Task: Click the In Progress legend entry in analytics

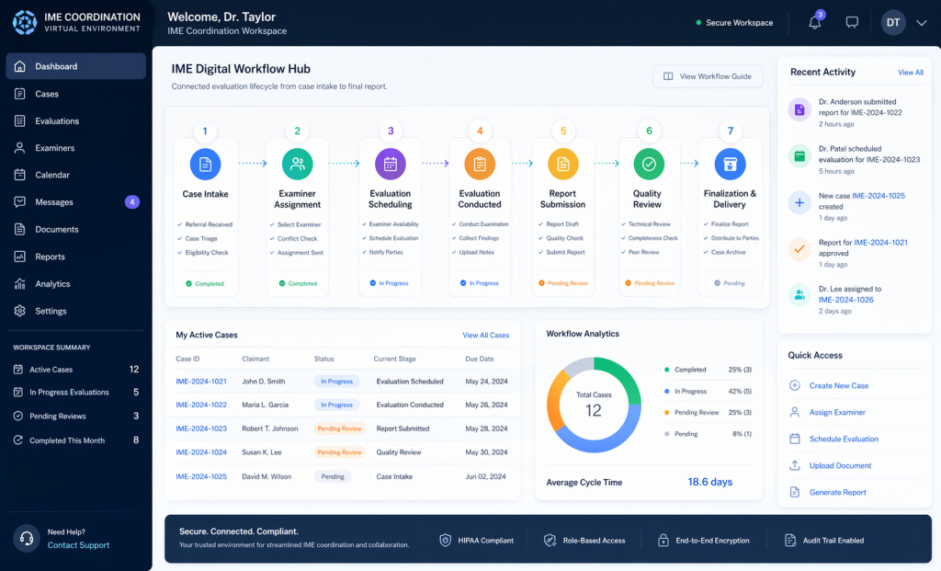Action: [708, 391]
